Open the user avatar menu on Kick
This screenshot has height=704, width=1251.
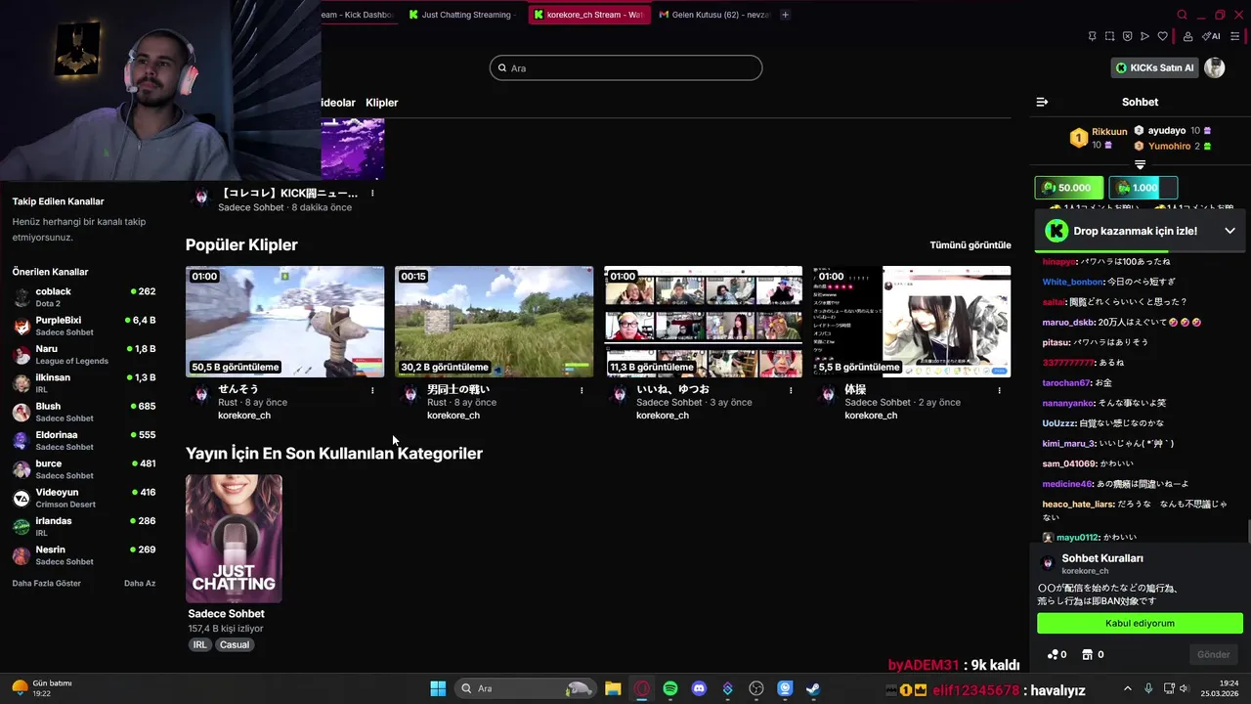pos(1214,67)
